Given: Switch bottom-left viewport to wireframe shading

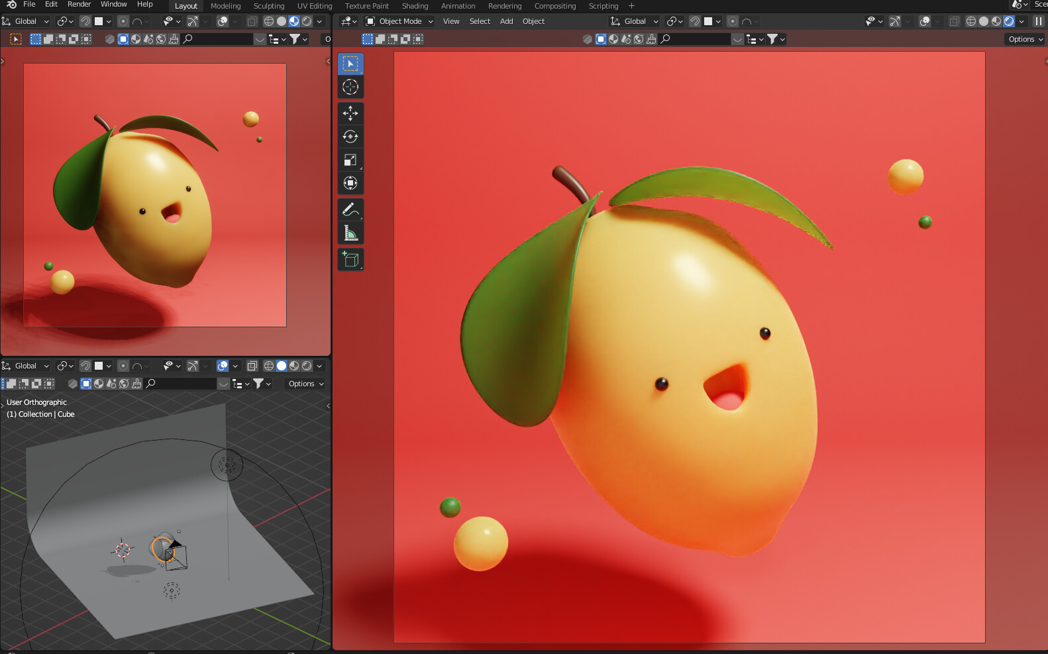Looking at the screenshot, I should (268, 366).
